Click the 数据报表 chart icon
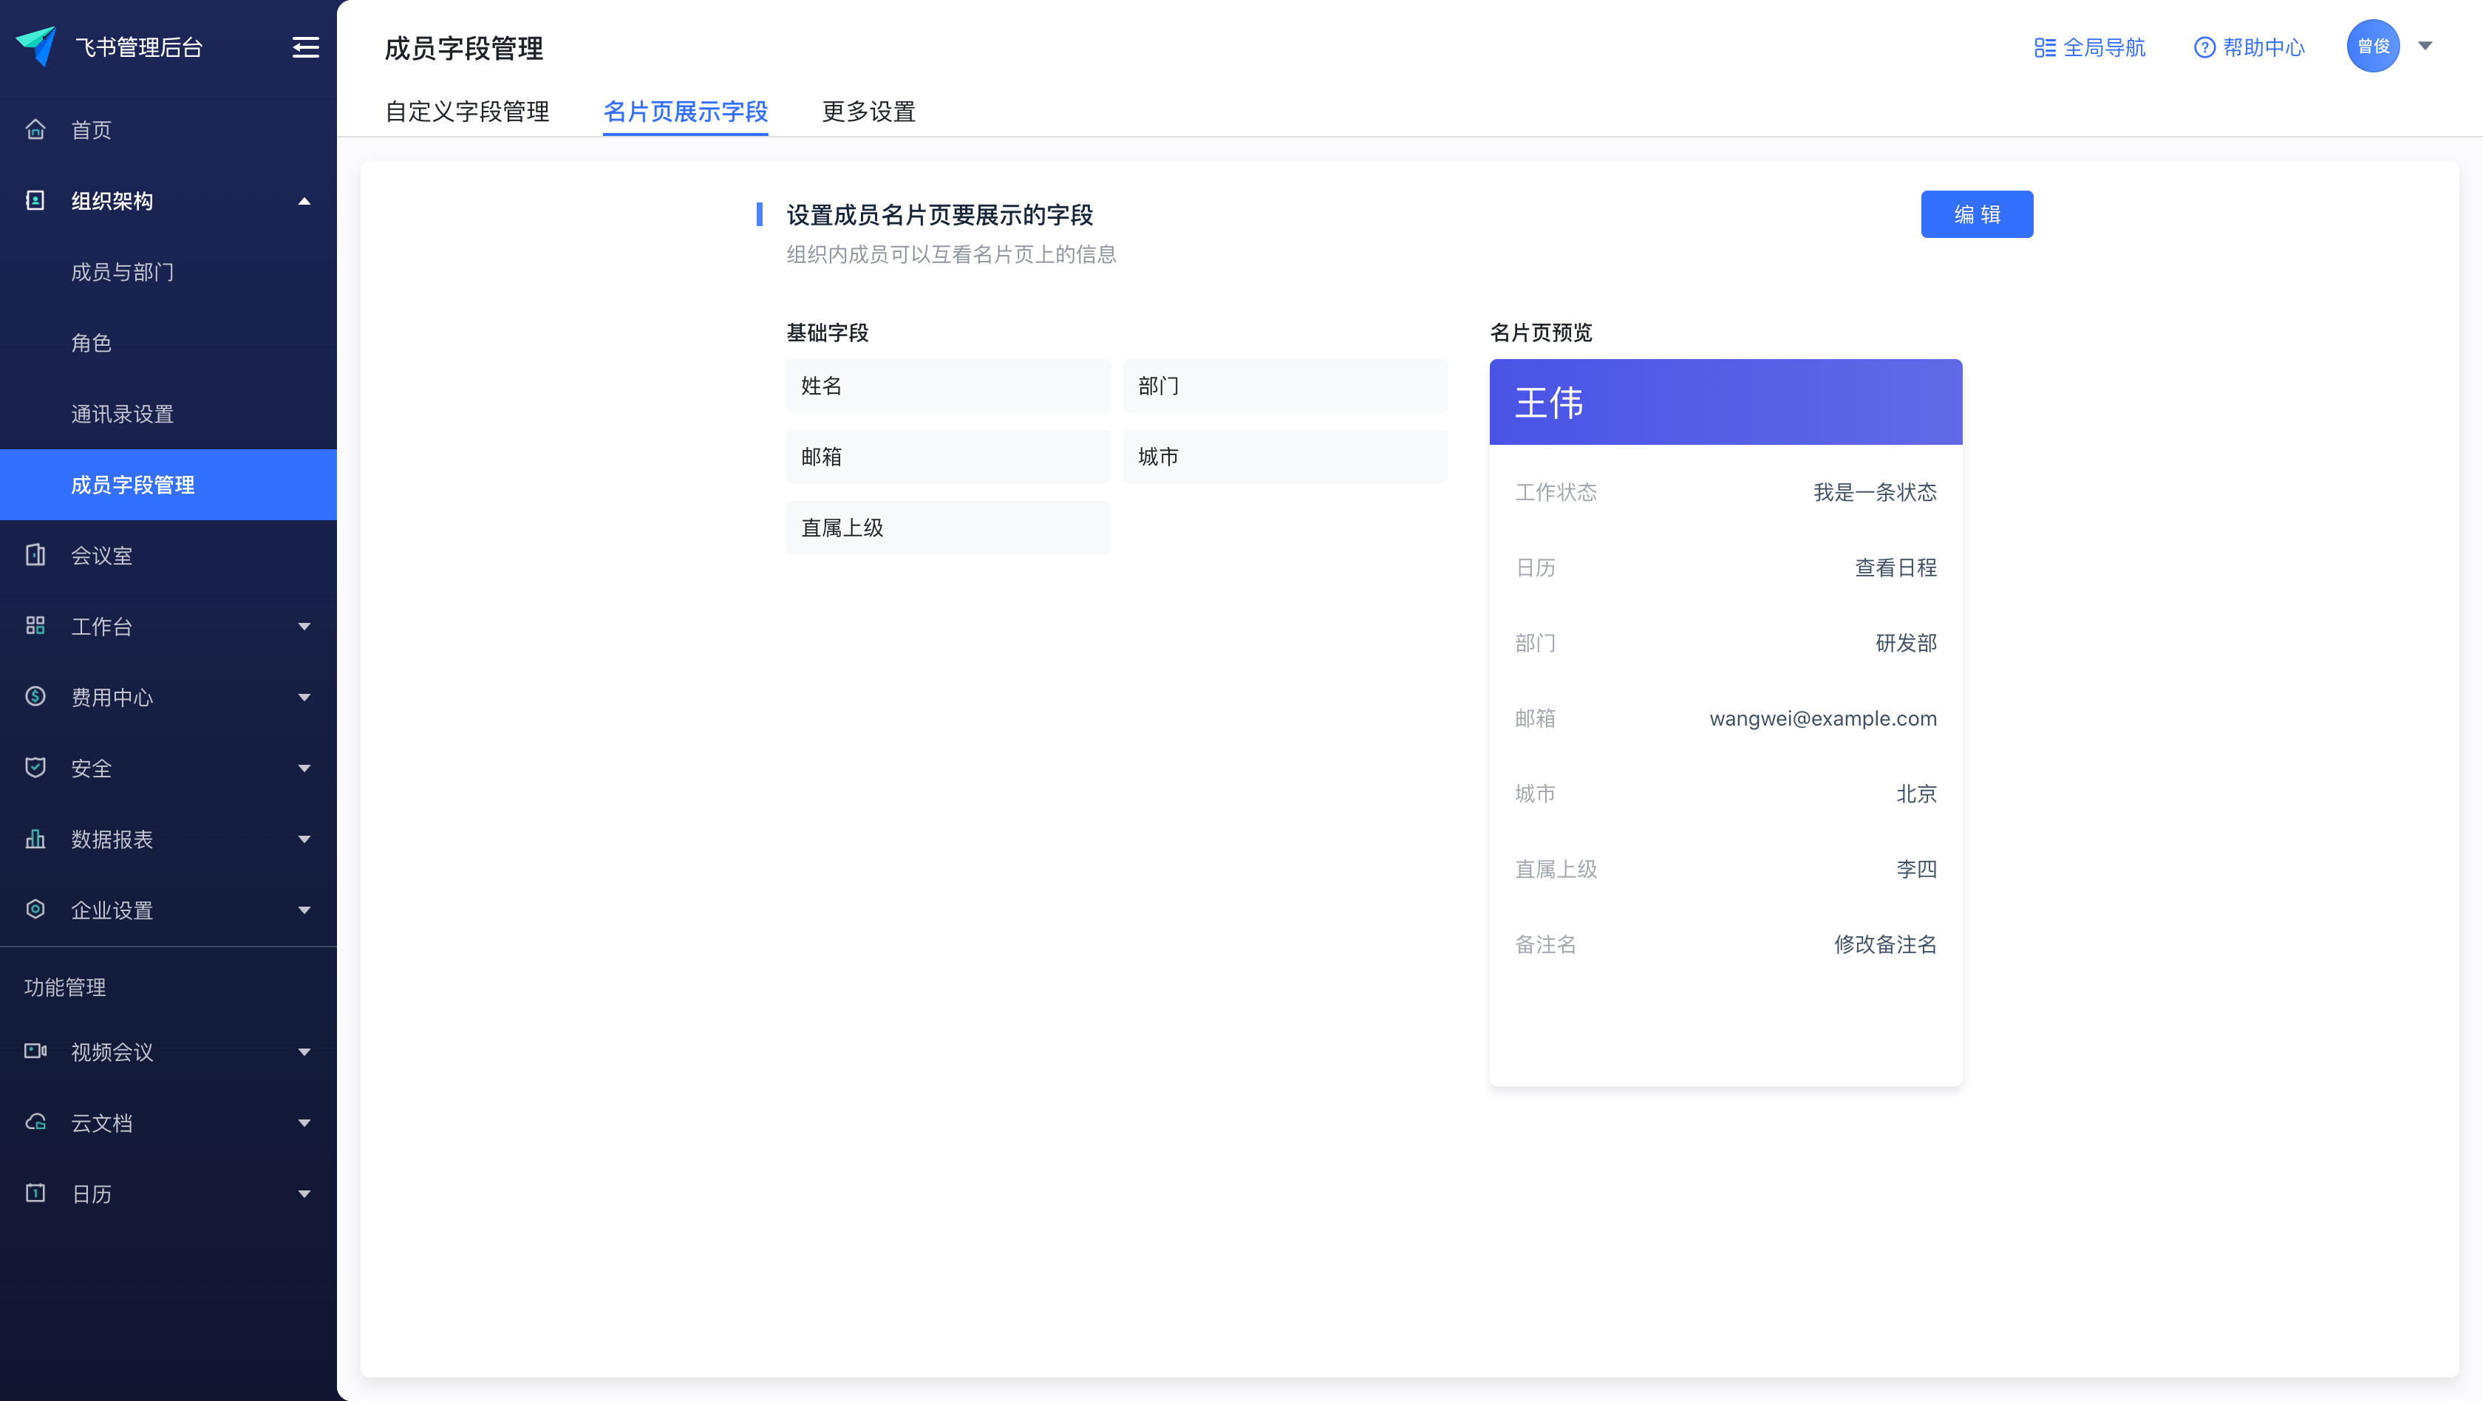The height and width of the screenshot is (1401, 2483). pos(35,839)
